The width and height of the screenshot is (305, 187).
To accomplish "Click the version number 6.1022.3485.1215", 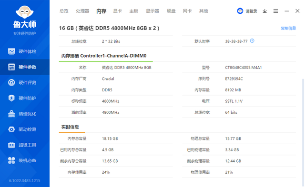I will pos(24,181).
